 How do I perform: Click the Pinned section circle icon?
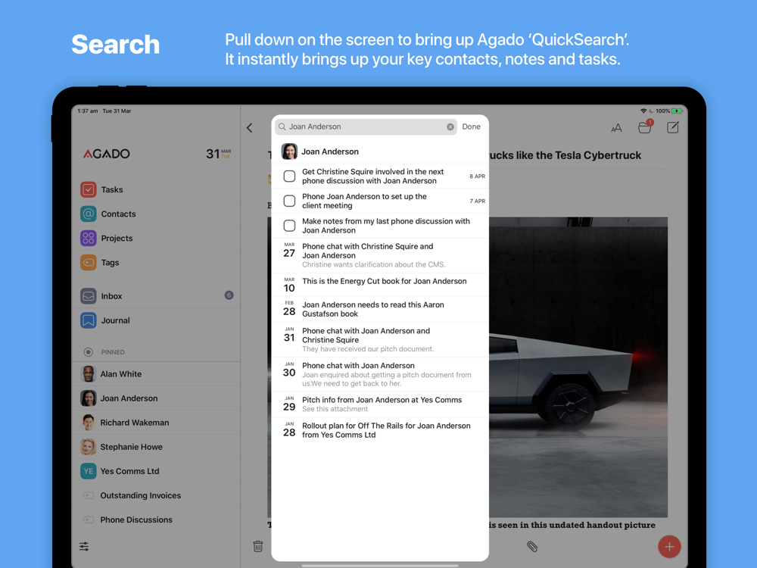[x=89, y=352]
